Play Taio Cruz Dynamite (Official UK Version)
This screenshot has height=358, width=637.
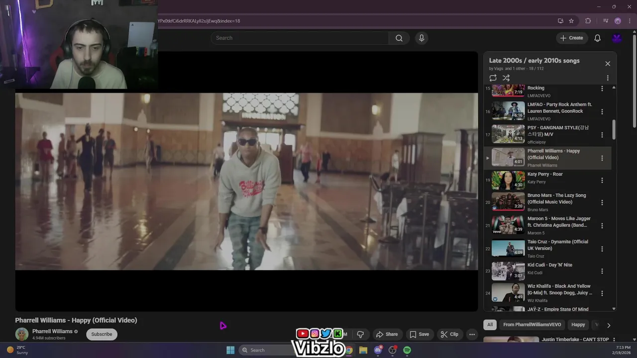pos(508,248)
